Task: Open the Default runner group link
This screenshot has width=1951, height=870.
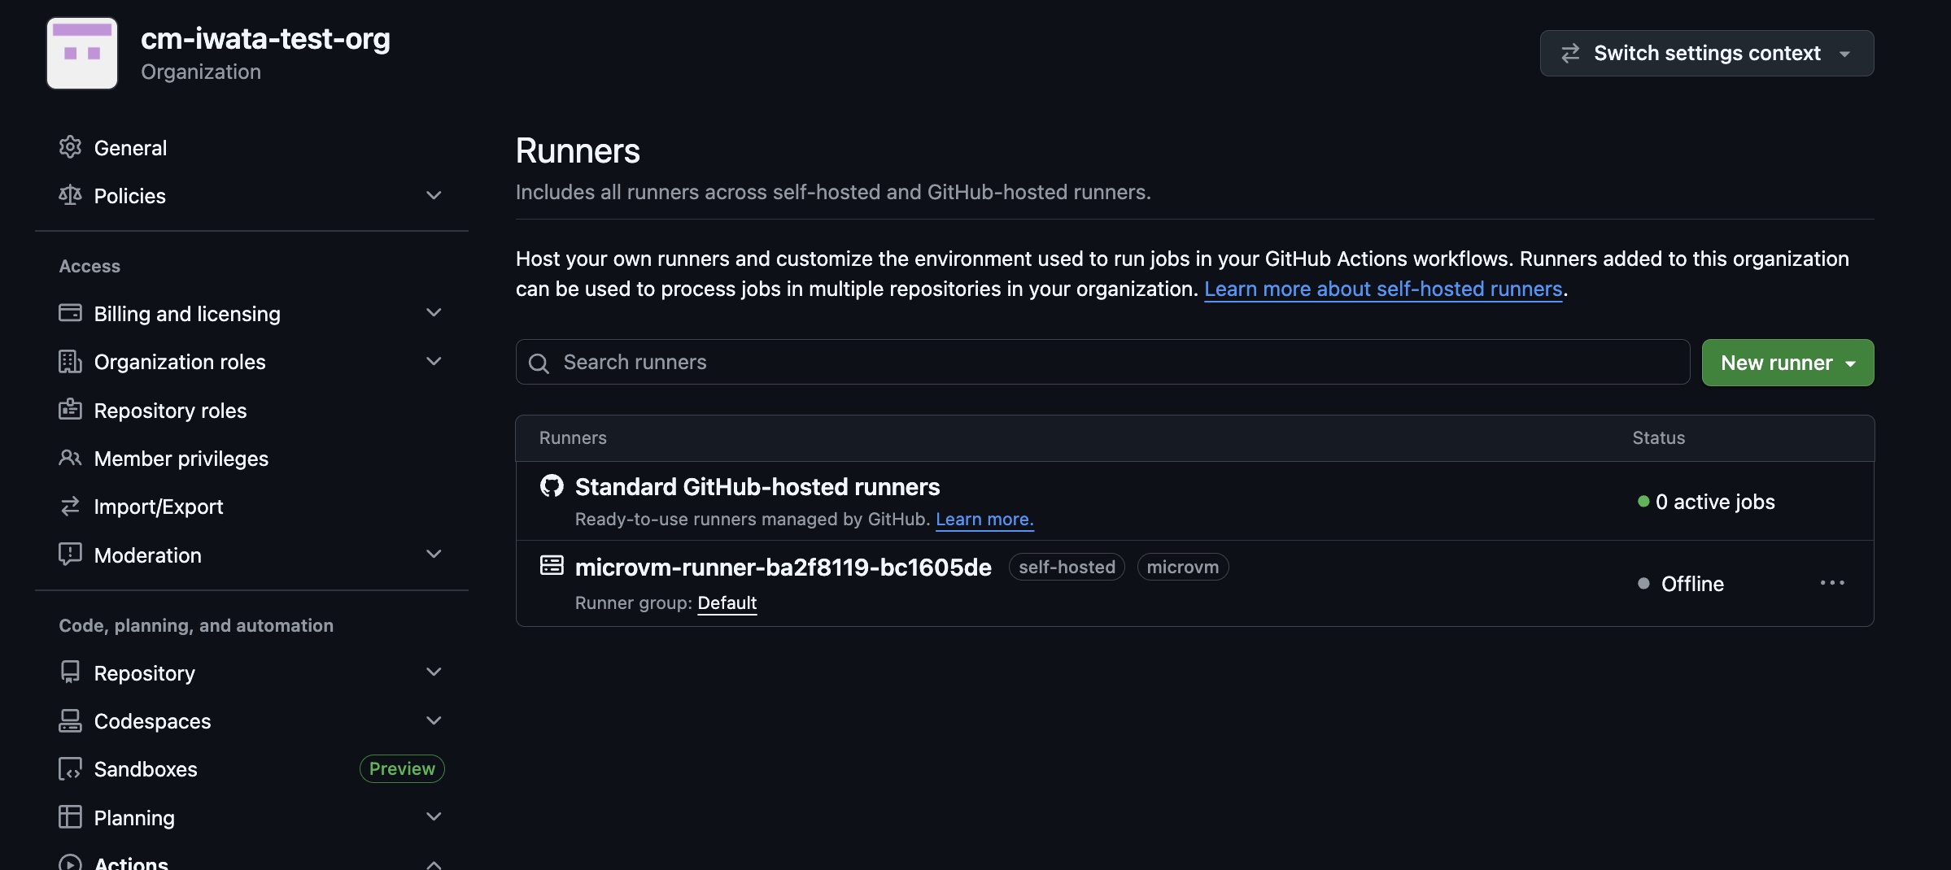Action: [x=727, y=602]
